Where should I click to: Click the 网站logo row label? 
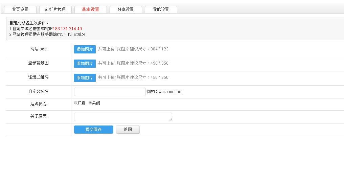[x=38, y=49]
